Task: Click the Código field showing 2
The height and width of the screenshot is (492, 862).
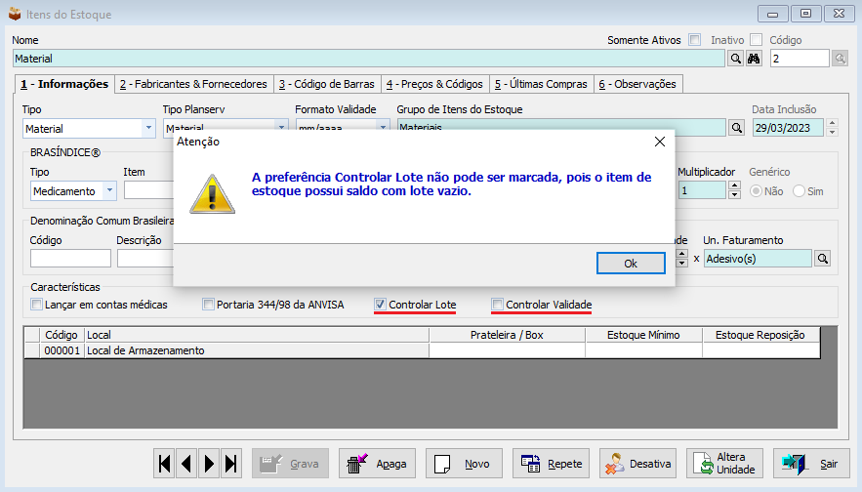Action: 800,59
